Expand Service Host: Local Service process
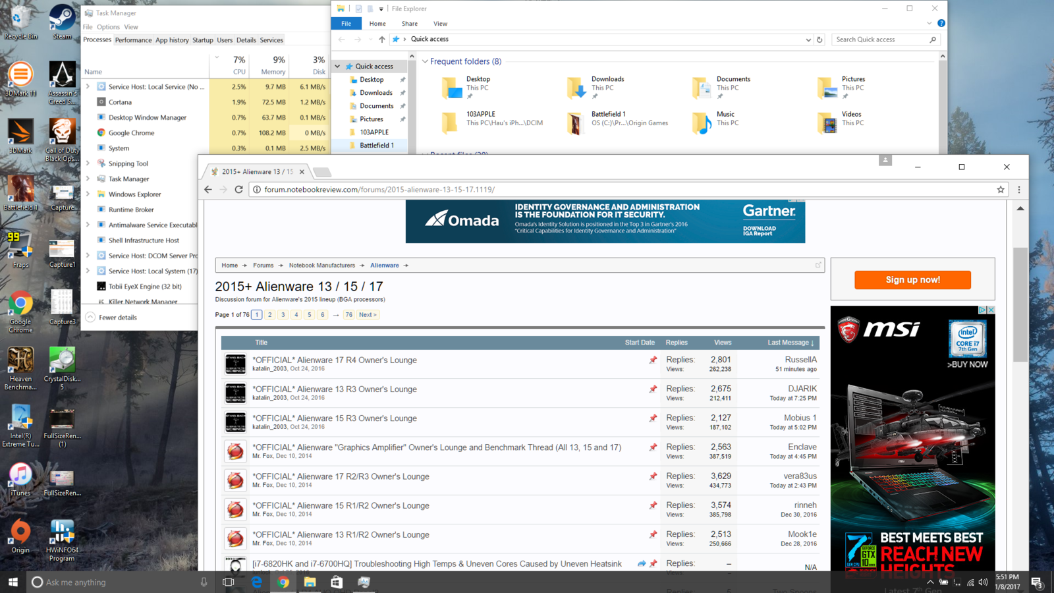Image resolution: width=1054 pixels, height=593 pixels. (88, 86)
